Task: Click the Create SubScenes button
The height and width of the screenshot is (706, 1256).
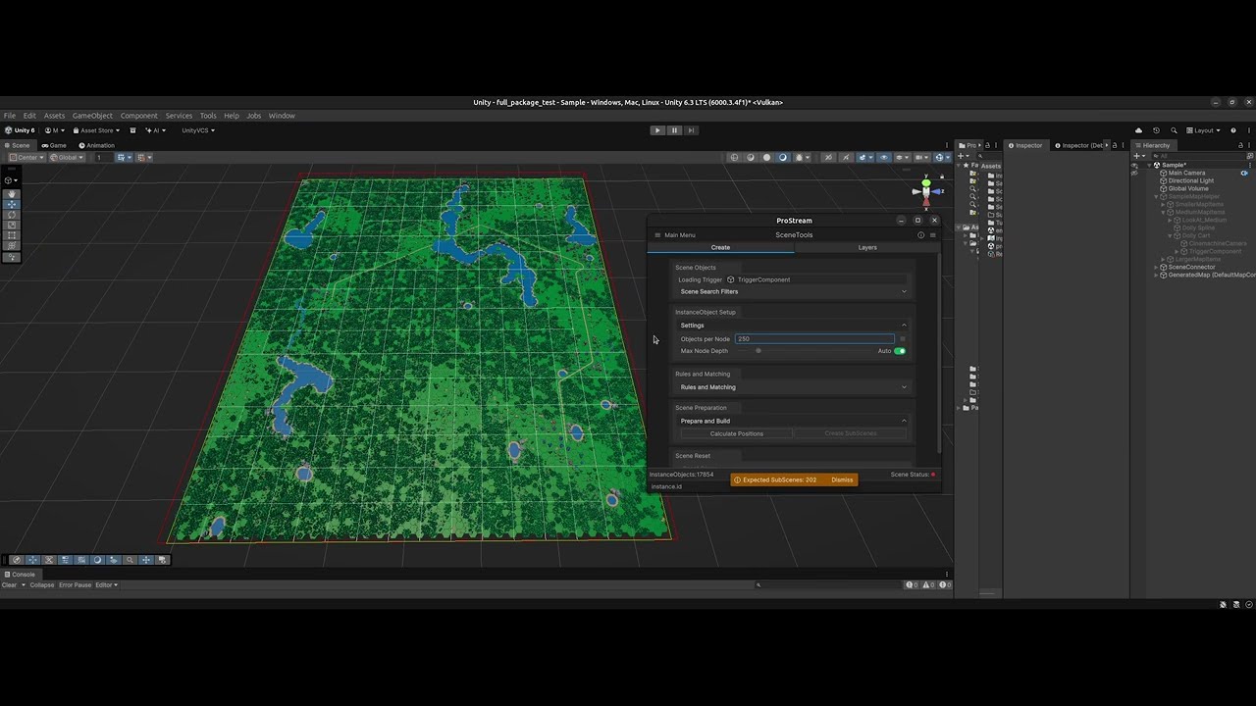Action: [x=851, y=433]
